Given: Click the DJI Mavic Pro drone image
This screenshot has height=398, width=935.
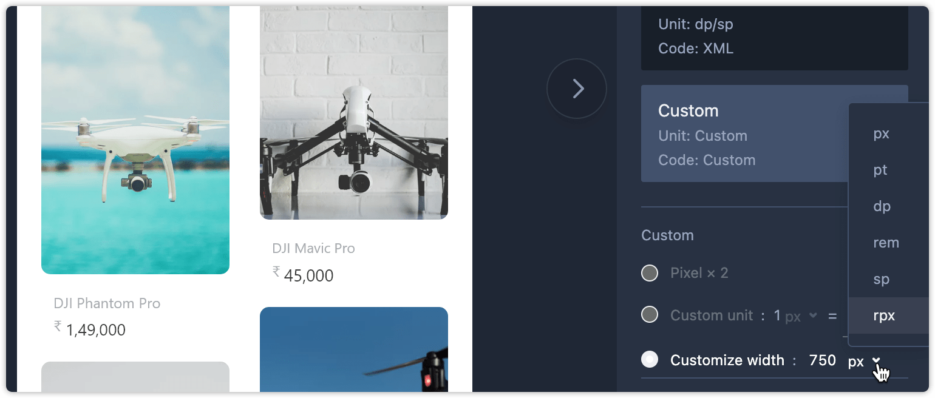Looking at the screenshot, I should coord(354,113).
